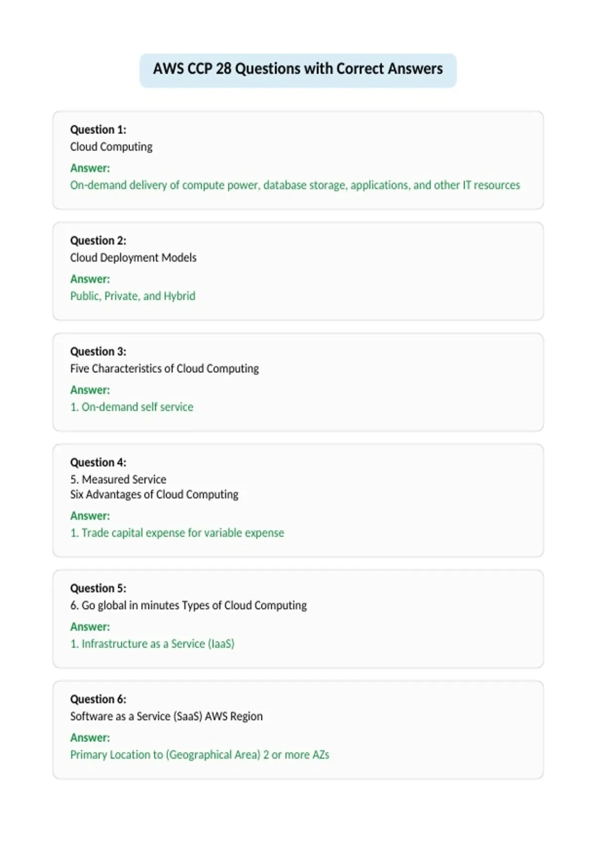
Task: Click the Cloud Computing question text
Action: click(x=111, y=147)
